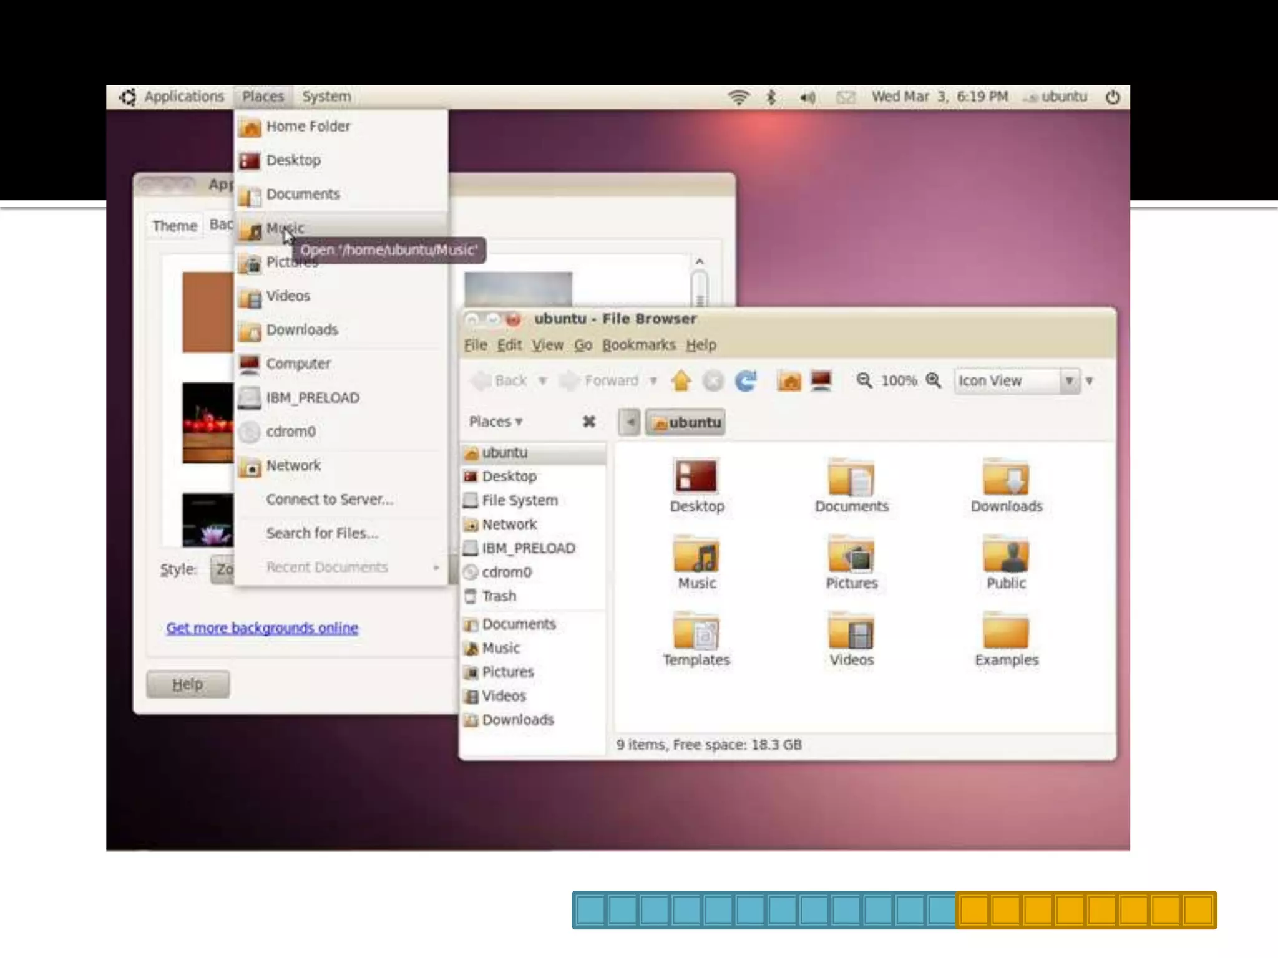Click the Computer icon in file browser toolbar
The width and height of the screenshot is (1278, 958).
point(821,380)
